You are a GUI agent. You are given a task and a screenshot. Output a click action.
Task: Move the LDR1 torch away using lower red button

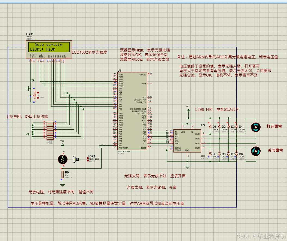(88, 160)
